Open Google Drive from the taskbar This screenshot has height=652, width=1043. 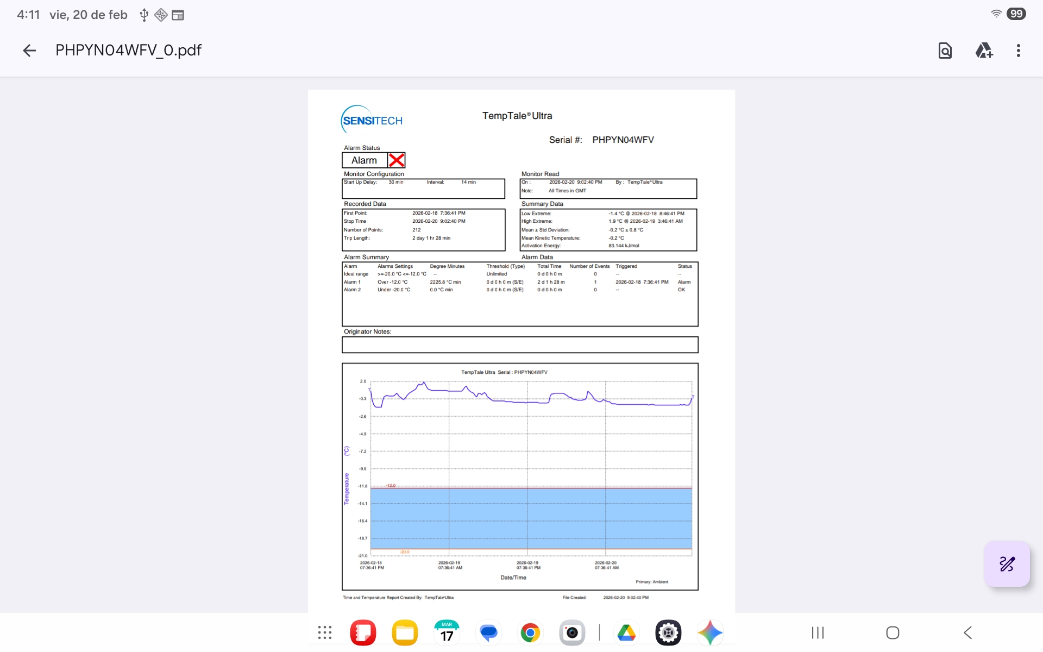pyautogui.click(x=626, y=632)
